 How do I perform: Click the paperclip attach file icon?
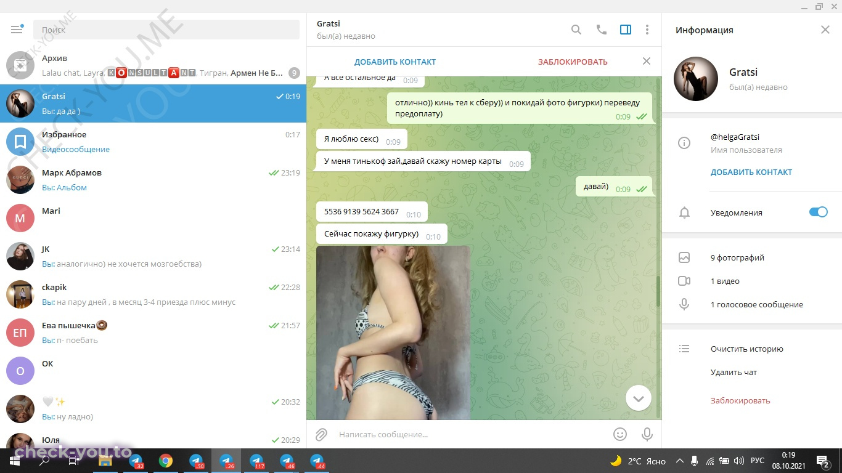[321, 434]
